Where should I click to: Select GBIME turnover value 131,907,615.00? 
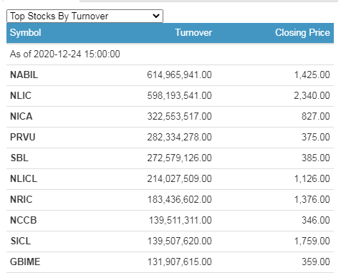click(180, 262)
